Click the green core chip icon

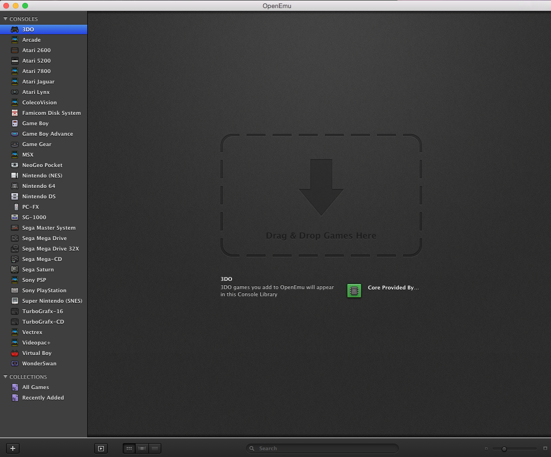pos(354,290)
